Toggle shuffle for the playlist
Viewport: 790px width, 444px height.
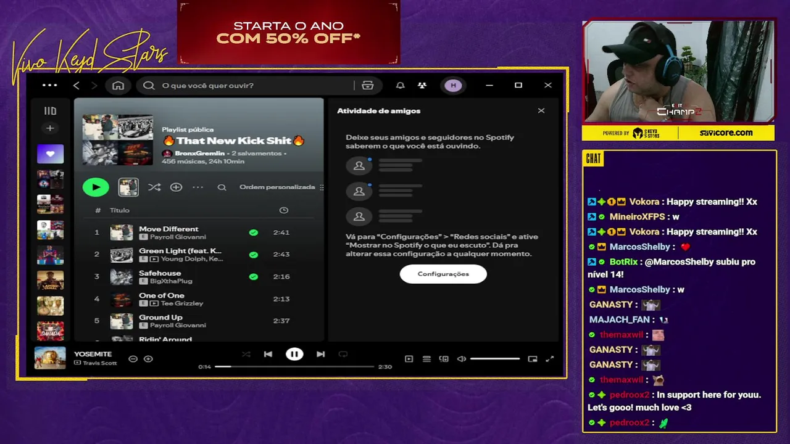(154, 187)
